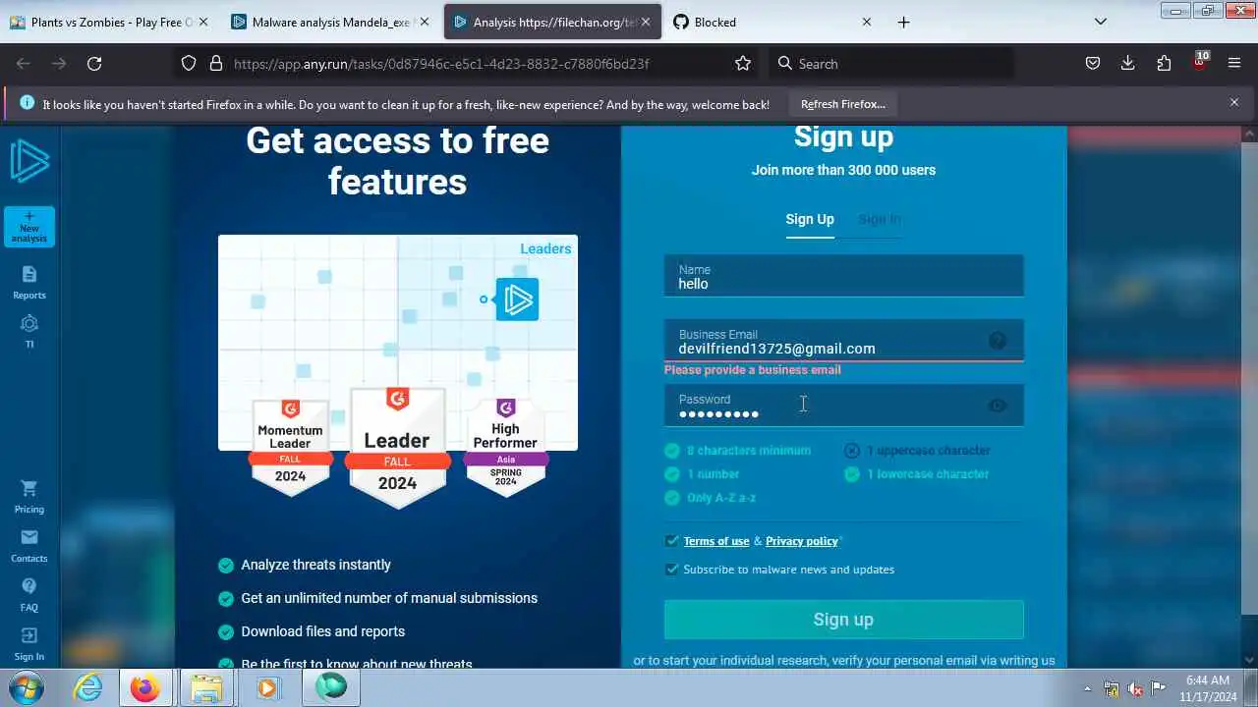Toggle password visibility eye icon
The image size is (1258, 707).
pyautogui.click(x=998, y=406)
